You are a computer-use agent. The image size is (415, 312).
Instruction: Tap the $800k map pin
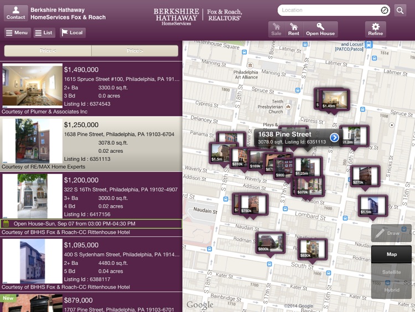[x=270, y=243]
